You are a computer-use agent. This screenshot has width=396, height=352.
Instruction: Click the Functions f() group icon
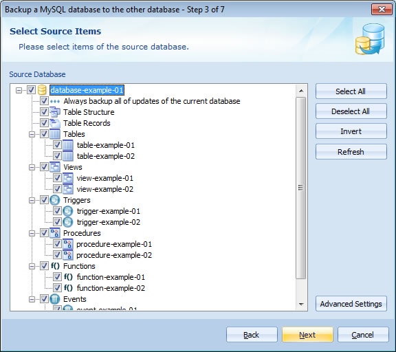55,266
